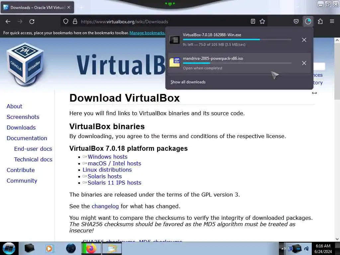This screenshot has width=340, height=255.
Task: Open the file explorer taskbar icon
Action: click(112, 248)
